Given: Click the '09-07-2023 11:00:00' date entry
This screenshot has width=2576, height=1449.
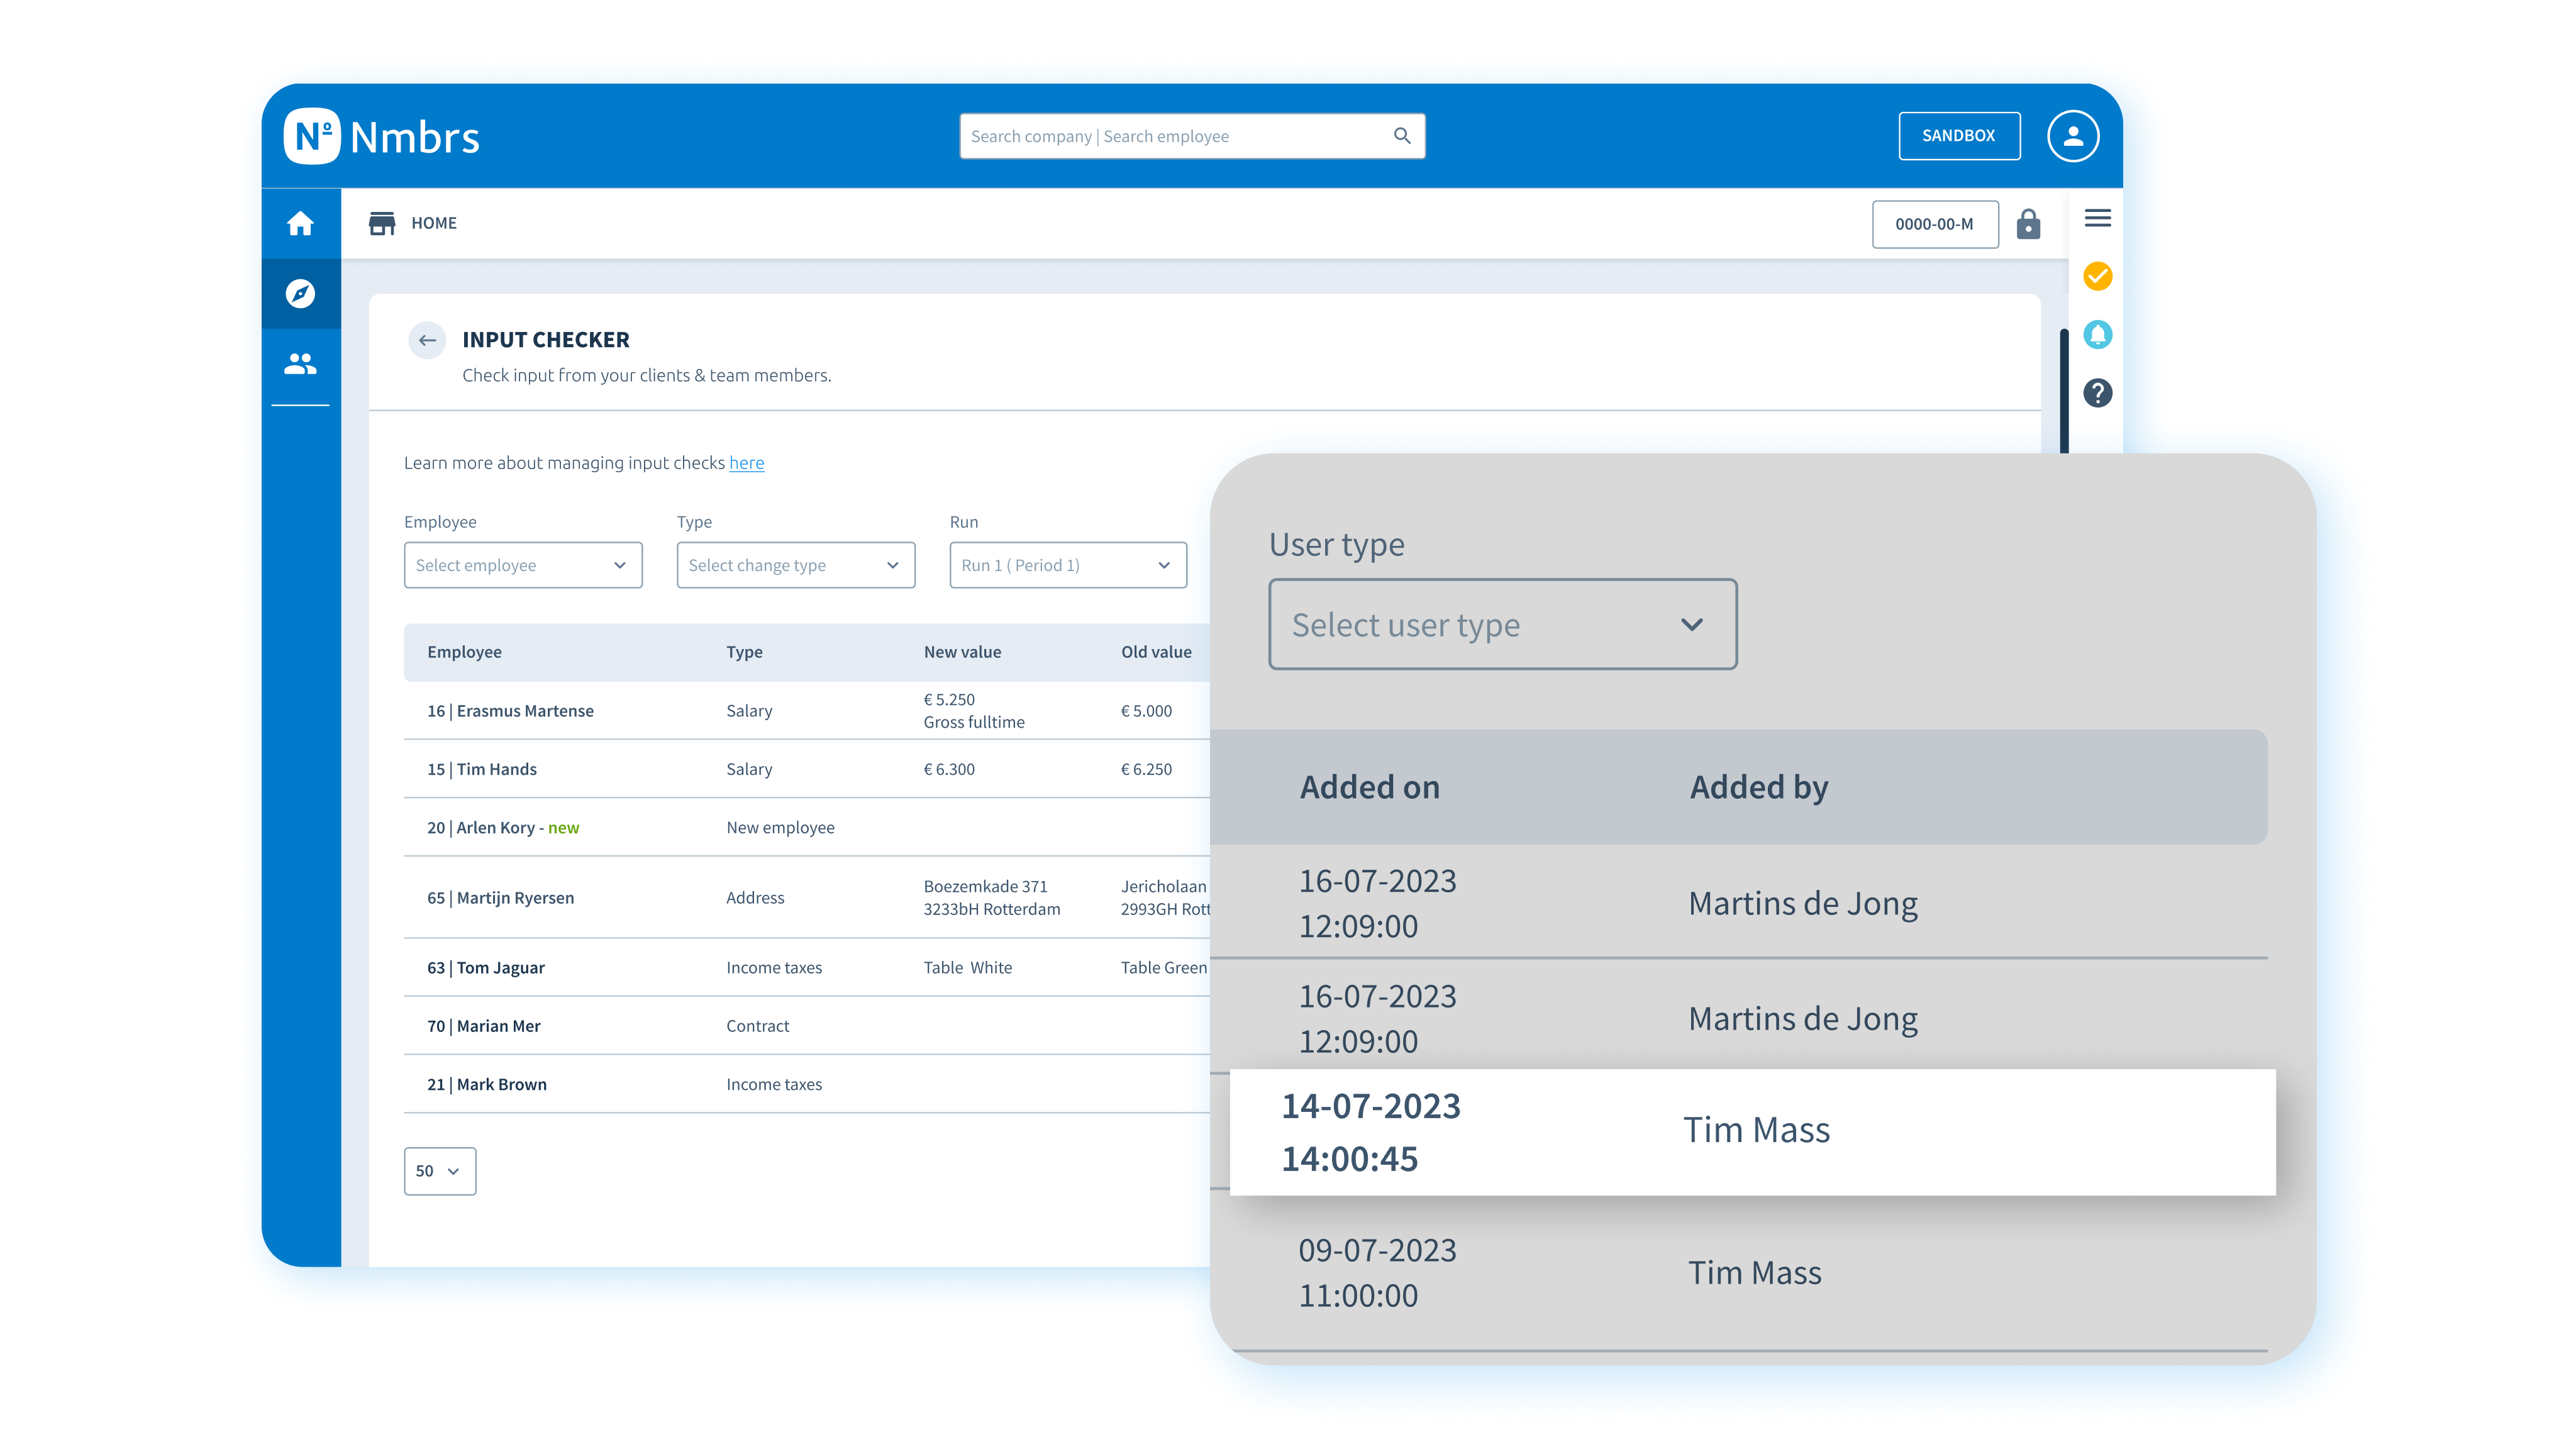Looking at the screenshot, I should 1377,1272.
